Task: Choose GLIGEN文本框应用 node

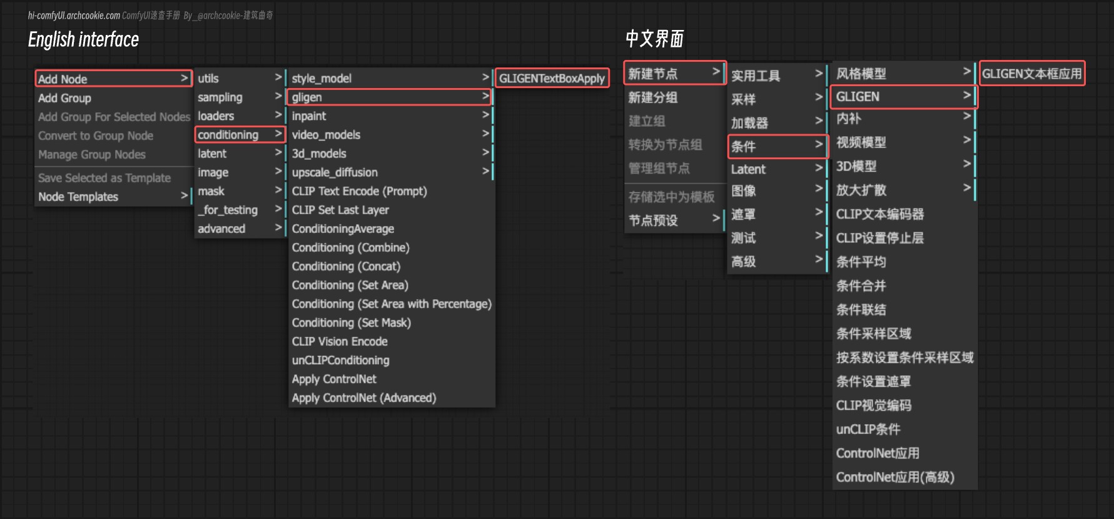Action: point(1031,73)
